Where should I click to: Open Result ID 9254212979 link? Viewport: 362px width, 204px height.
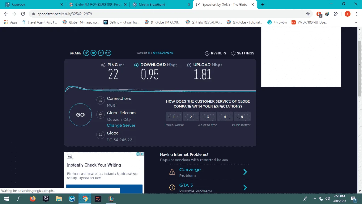163,53
